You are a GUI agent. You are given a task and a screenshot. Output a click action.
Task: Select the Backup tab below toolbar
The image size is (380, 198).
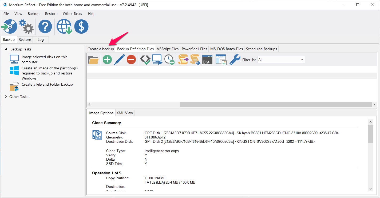tap(9, 39)
